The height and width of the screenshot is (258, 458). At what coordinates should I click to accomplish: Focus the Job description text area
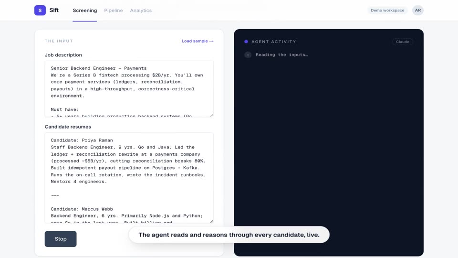click(129, 89)
